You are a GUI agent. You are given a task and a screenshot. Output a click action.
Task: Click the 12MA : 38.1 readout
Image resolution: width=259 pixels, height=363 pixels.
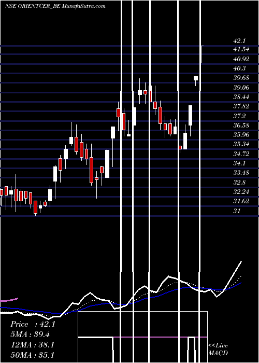click(32, 345)
